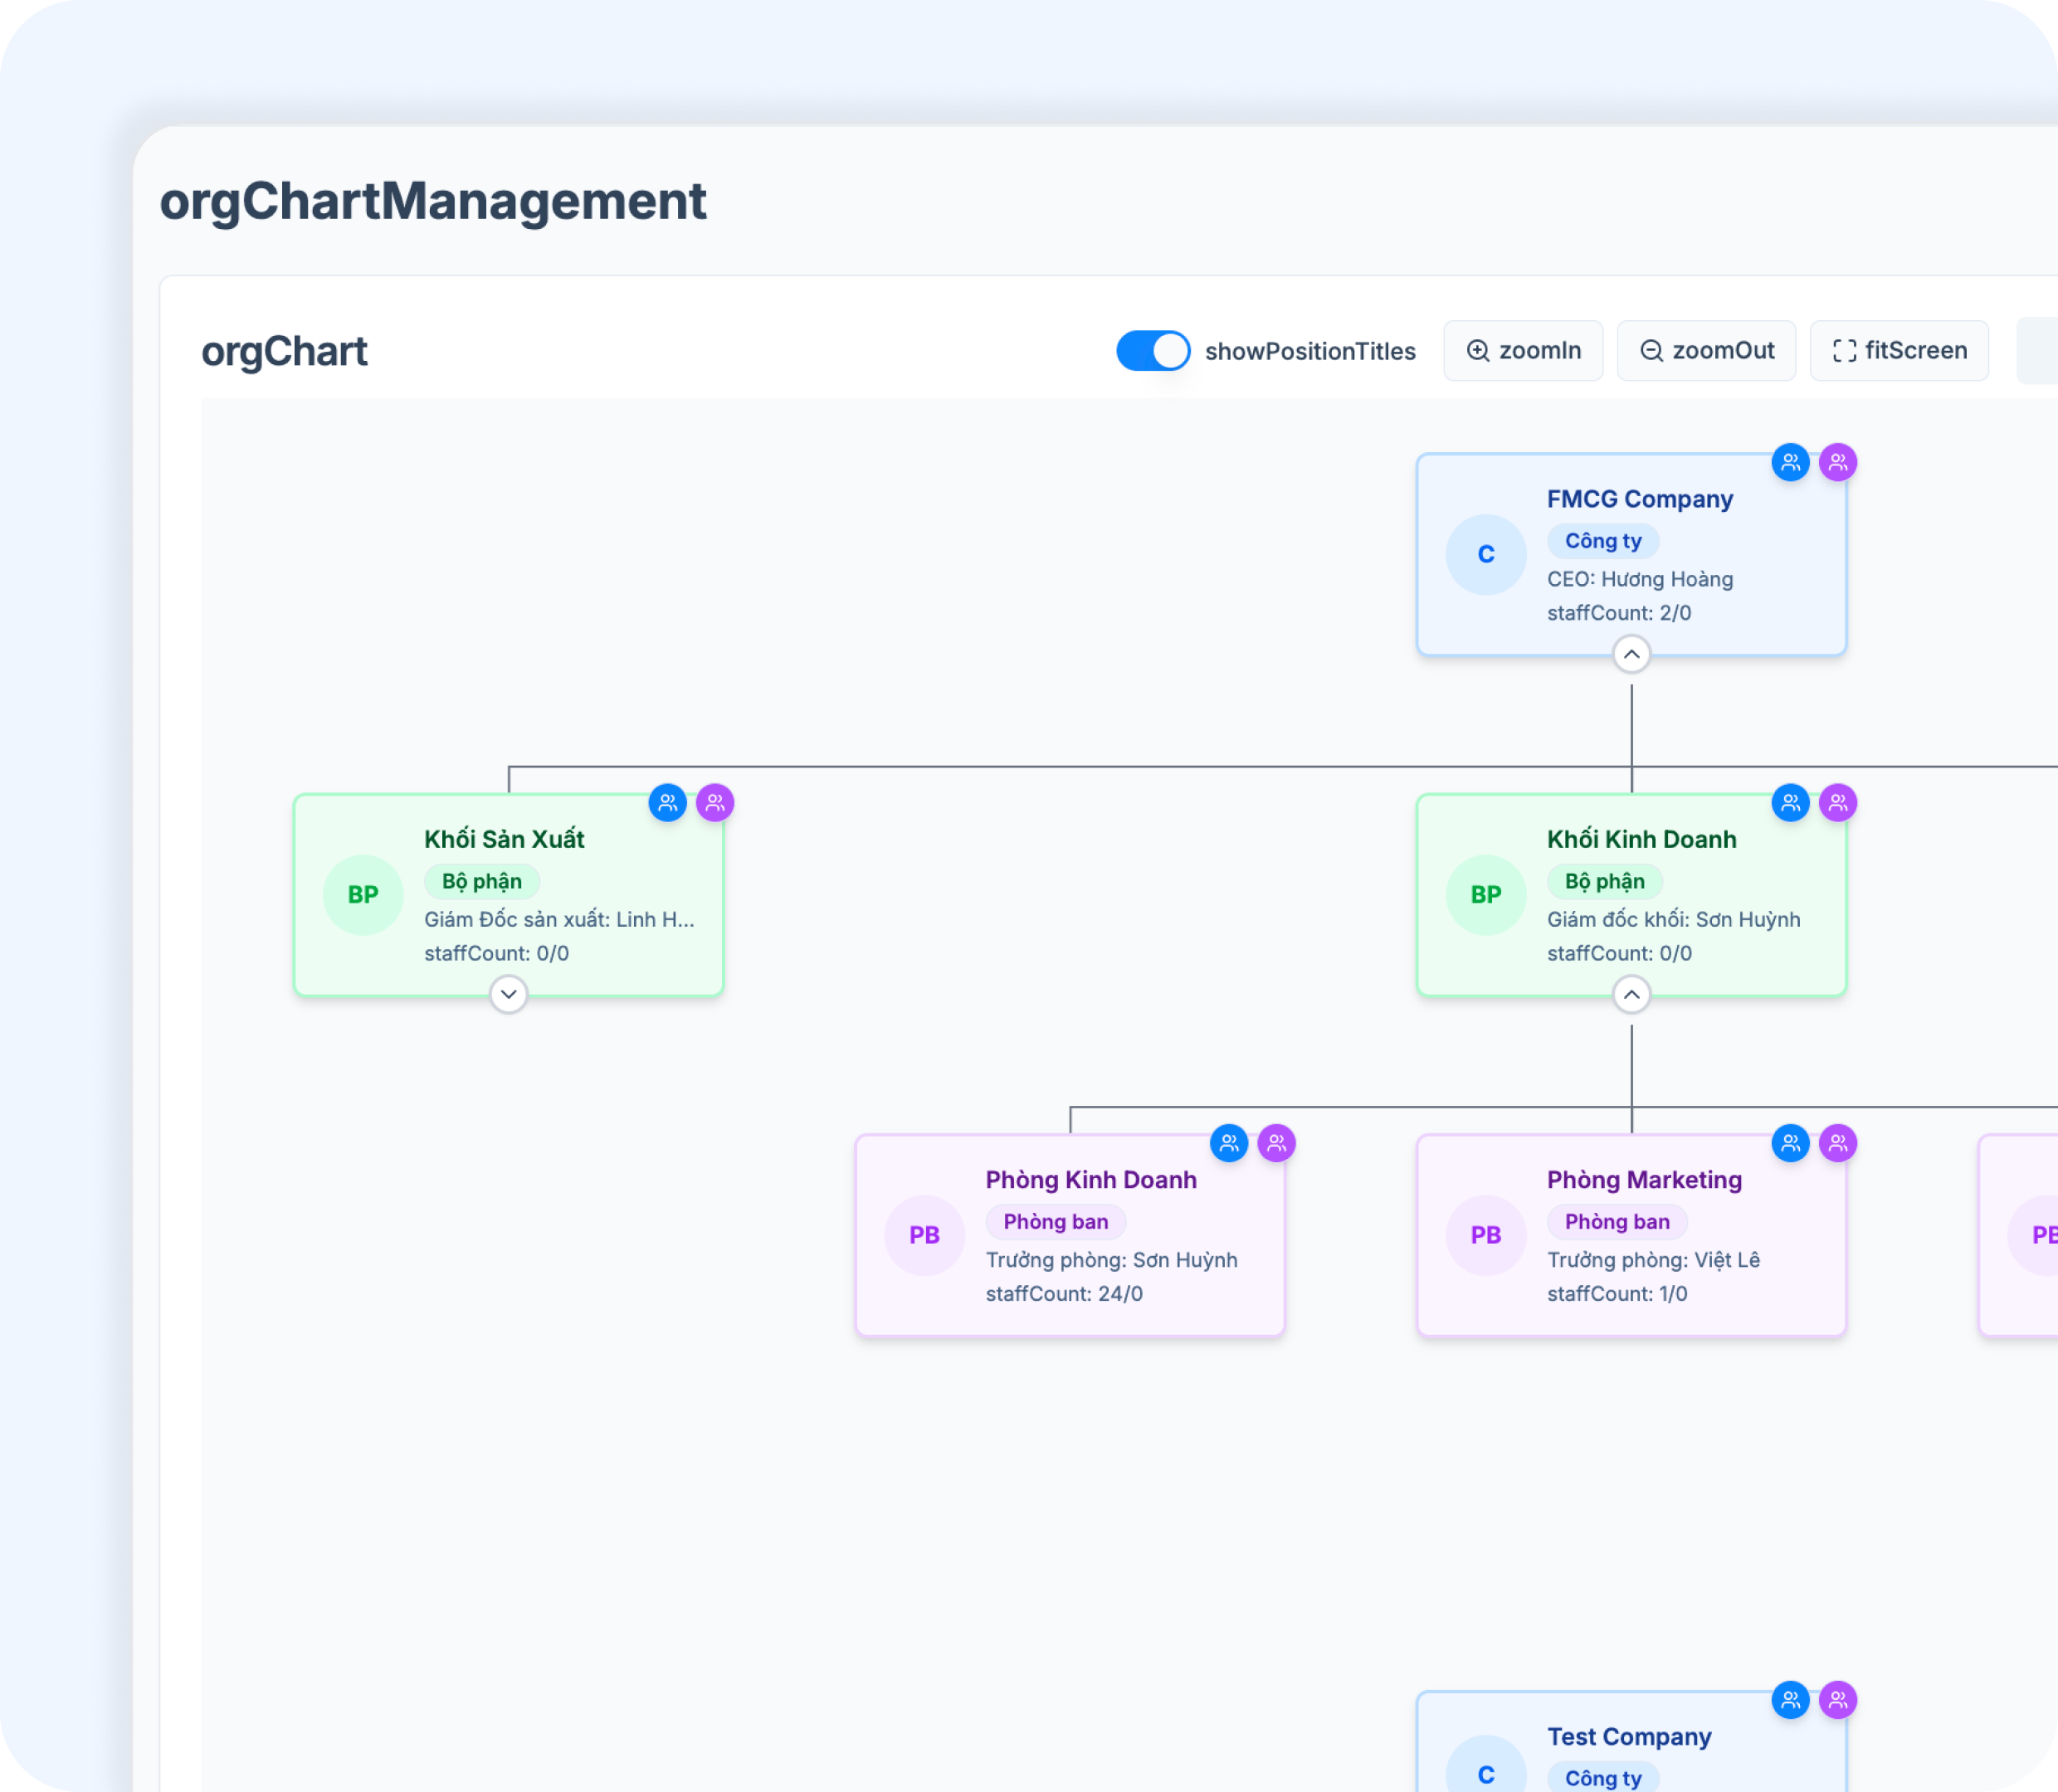This screenshot has height=1792, width=2058.
Task: Click the BP avatar on Khối Kinh Doanh
Action: [1485, 894]
